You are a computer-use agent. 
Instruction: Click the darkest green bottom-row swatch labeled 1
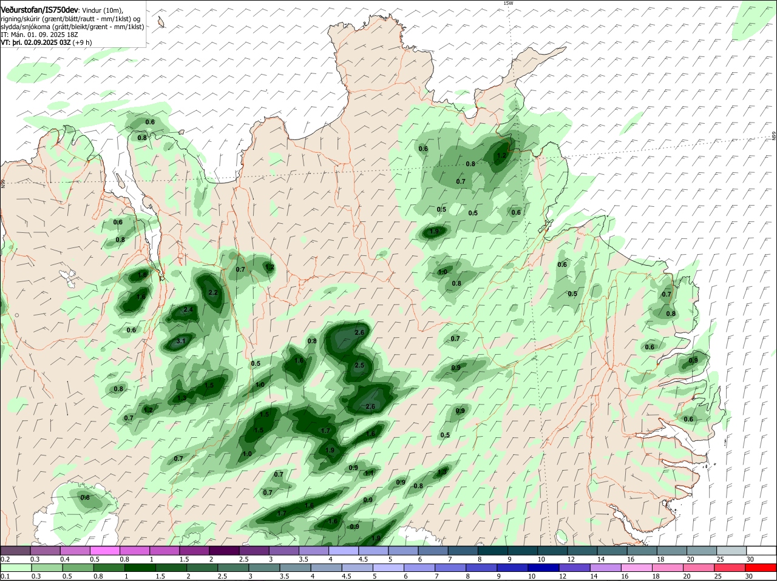tap(139, 568)
